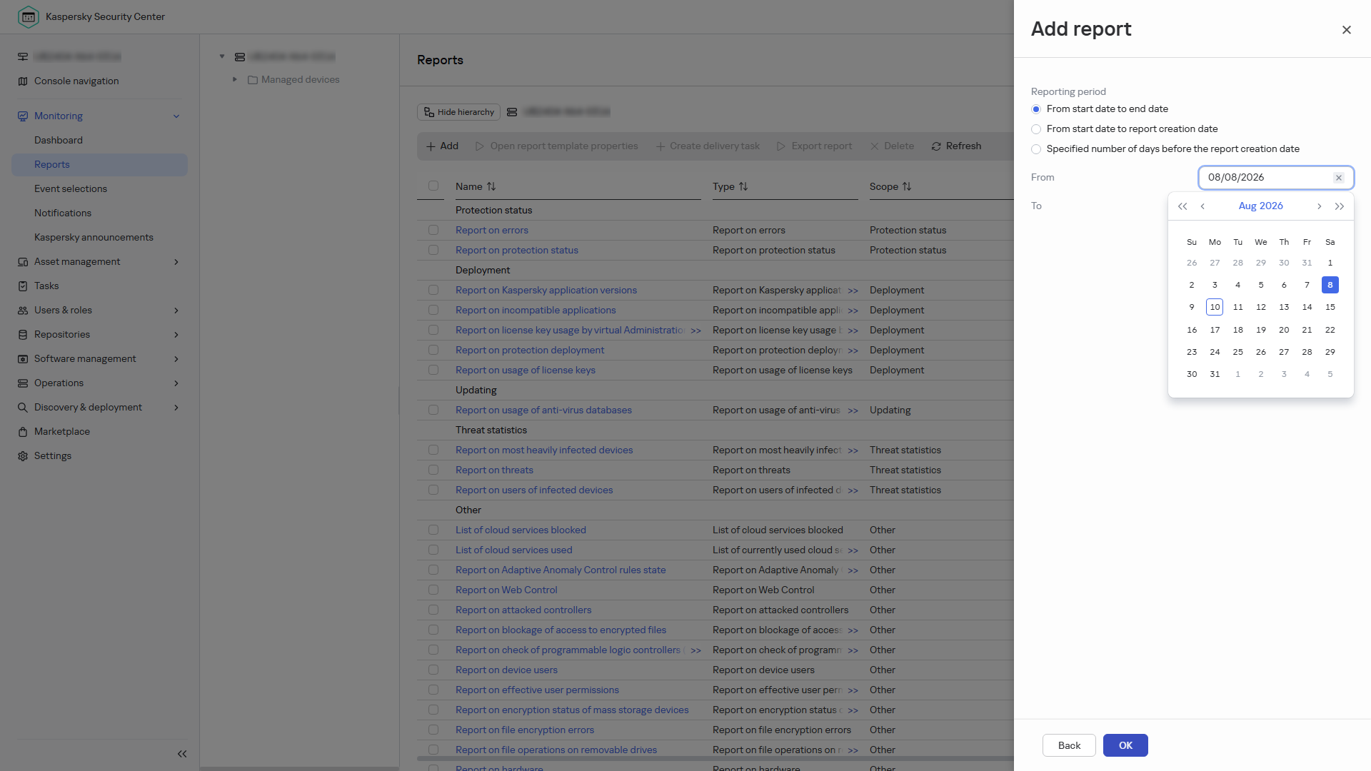Screen dimensions: 1371x771
Task: Go to next month in the calendar
Action: 1319,206
